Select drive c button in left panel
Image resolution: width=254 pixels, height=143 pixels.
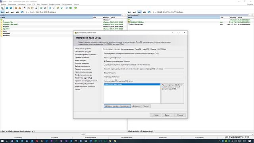[2, 12]
